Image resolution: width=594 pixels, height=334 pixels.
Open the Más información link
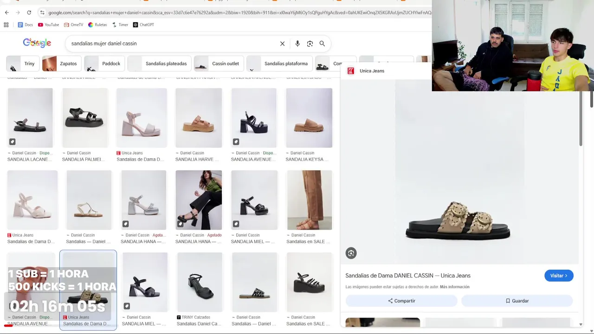tap(455, 287)
